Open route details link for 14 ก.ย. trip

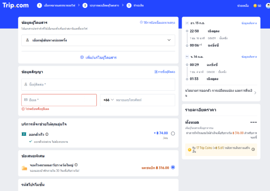(x=249, y=57)
